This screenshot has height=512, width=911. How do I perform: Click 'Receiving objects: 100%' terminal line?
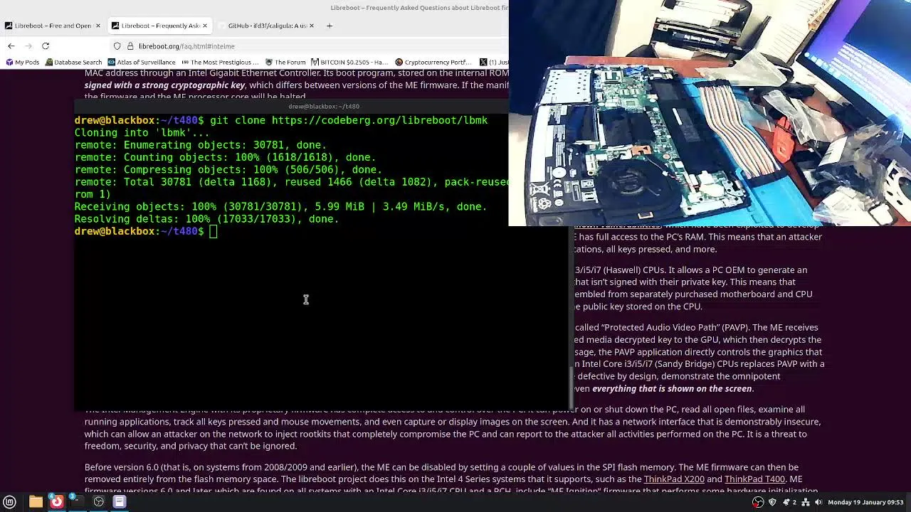[280, 207]
